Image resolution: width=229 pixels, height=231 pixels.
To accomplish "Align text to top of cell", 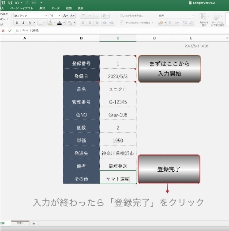I will pyautogui.click(x=83, y=15).
